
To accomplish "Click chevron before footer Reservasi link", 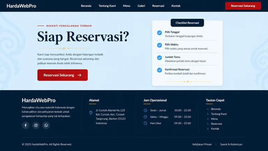I will pos(208,124).
